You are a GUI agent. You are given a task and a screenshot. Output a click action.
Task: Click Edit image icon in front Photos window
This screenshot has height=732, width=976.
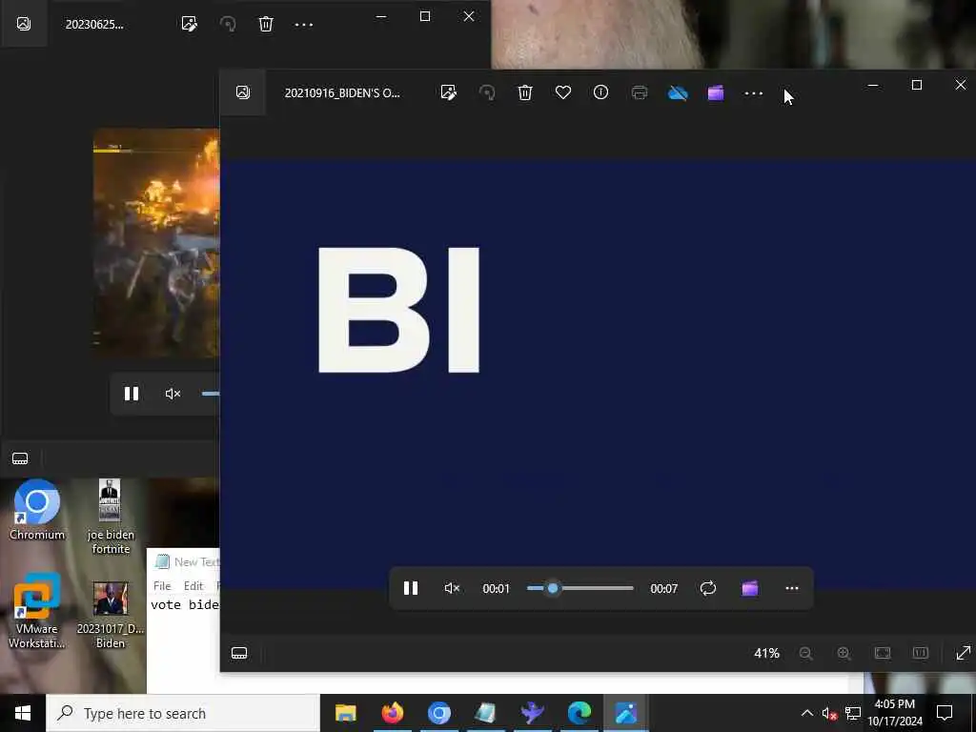click(x=448, y=92)
